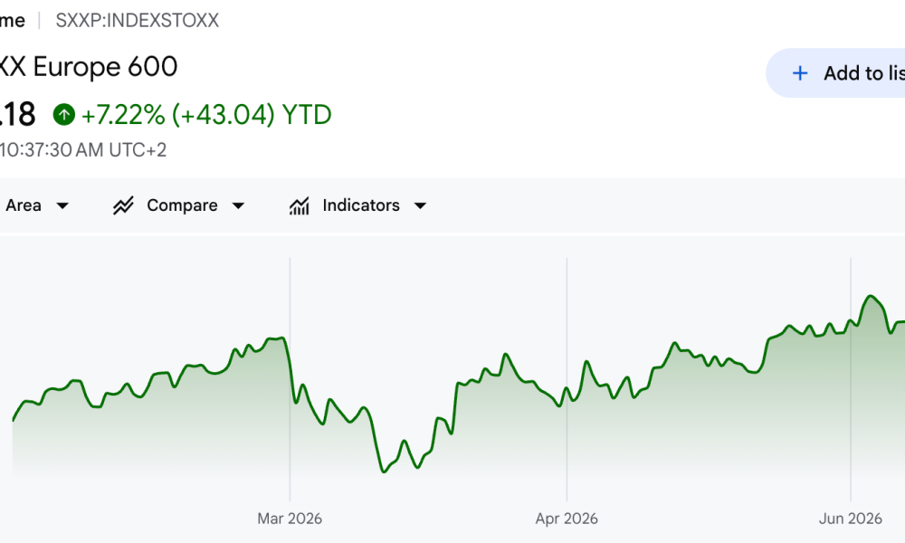The image size is (905, 543).
Task: Click the Compare chart lines icon
Action: (x=123, y=205)
